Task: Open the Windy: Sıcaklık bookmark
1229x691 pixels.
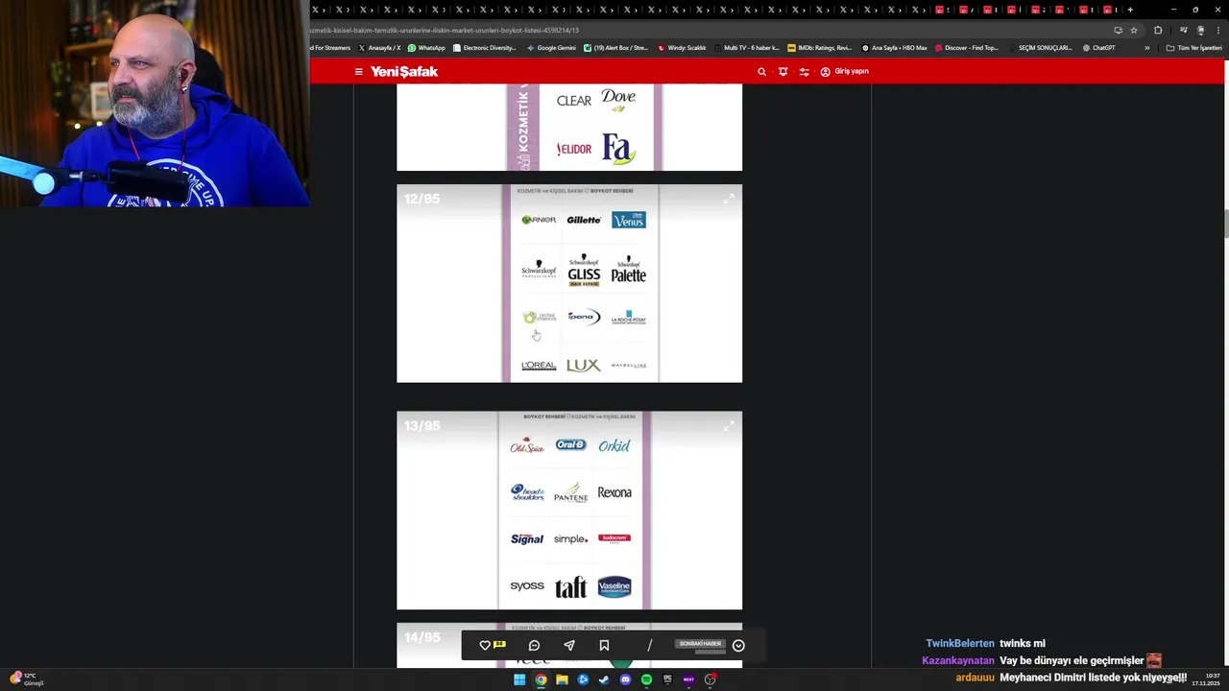Action: [x=682, y=48]
